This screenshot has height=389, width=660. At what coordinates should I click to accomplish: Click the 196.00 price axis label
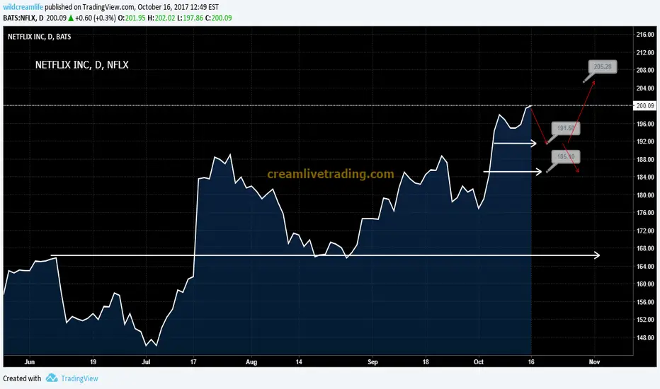645,124
